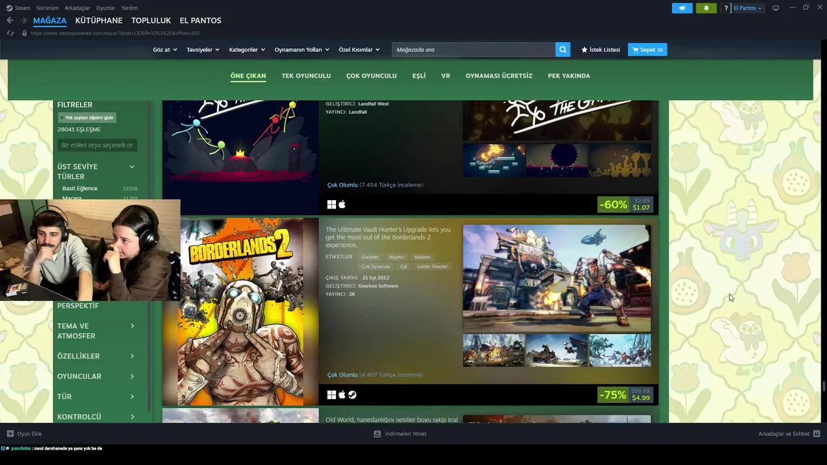Click the plus icon of Oyun Ekle
Image resolution: width=827 pixels, height=465 pixels.
[x=10, y=434]
